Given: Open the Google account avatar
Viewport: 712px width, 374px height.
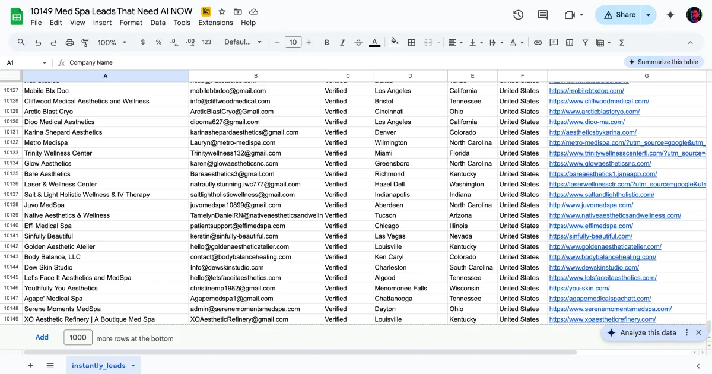Looking at the screenshot, I should click(694, 15).
